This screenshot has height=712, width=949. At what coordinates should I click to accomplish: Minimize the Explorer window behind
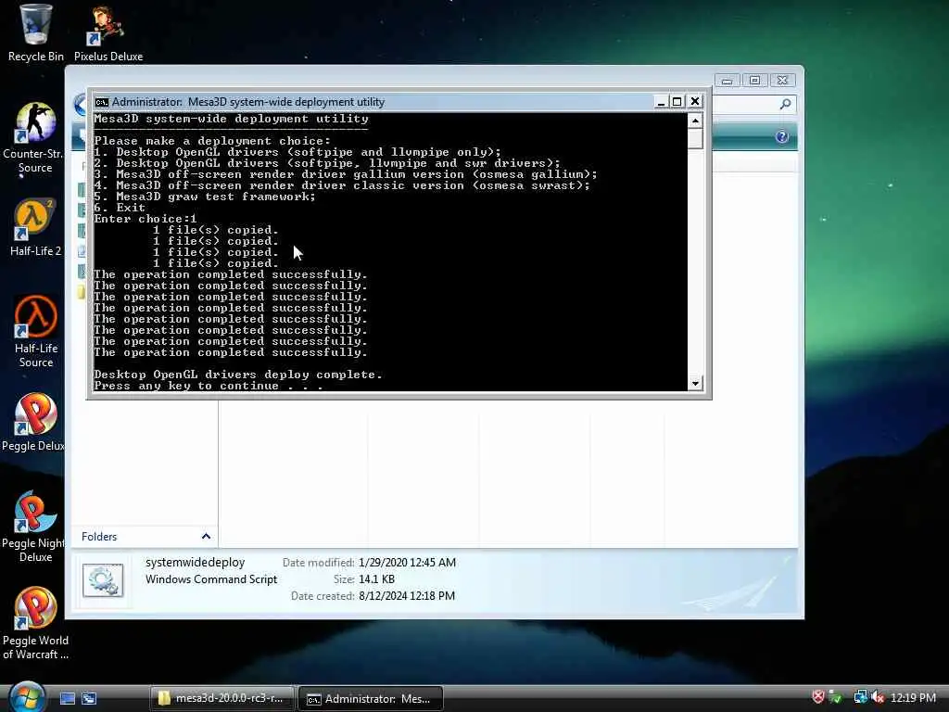728,80
